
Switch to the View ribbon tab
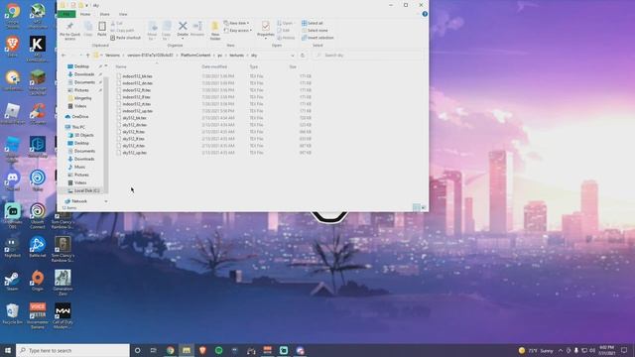[123, 14]
